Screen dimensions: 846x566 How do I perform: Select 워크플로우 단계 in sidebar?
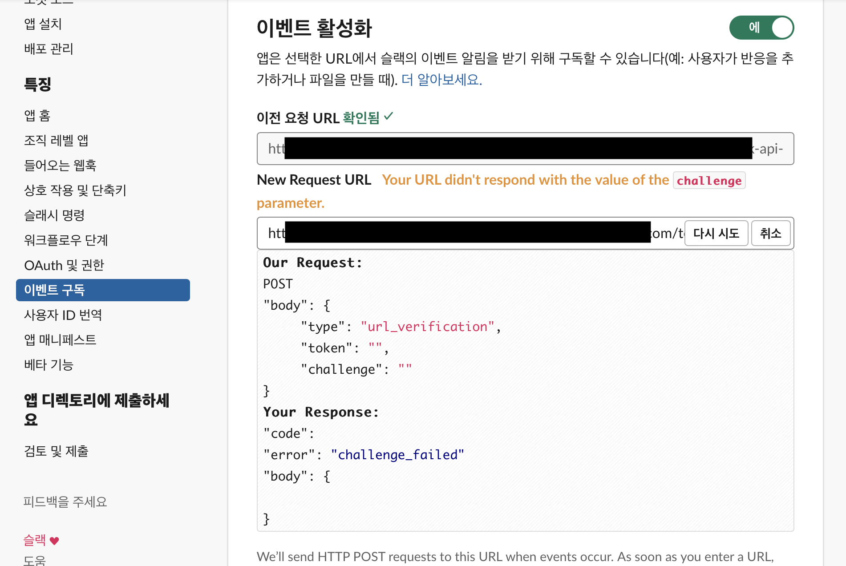[x=66, y=240]
